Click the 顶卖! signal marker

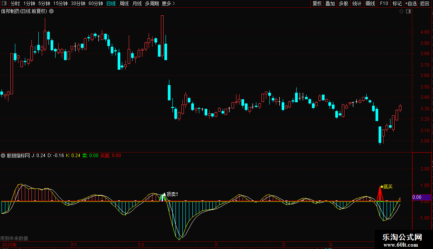(x=171, y=194)
